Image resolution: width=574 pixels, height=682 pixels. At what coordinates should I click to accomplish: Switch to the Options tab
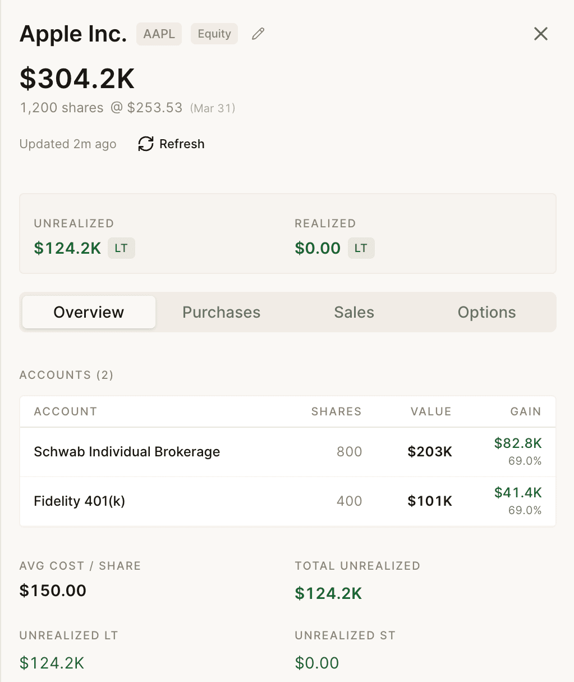[486, 312]
